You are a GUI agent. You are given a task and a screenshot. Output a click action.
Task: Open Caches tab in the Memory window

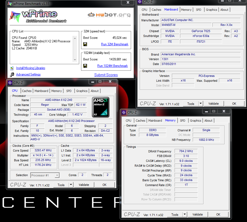[141, 120]
